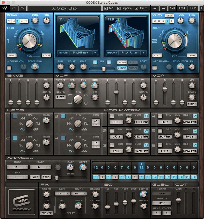Adjust the oscillator MIX slider handle
This screenshot has width=204, height=219.
click(x=104, y=69)
